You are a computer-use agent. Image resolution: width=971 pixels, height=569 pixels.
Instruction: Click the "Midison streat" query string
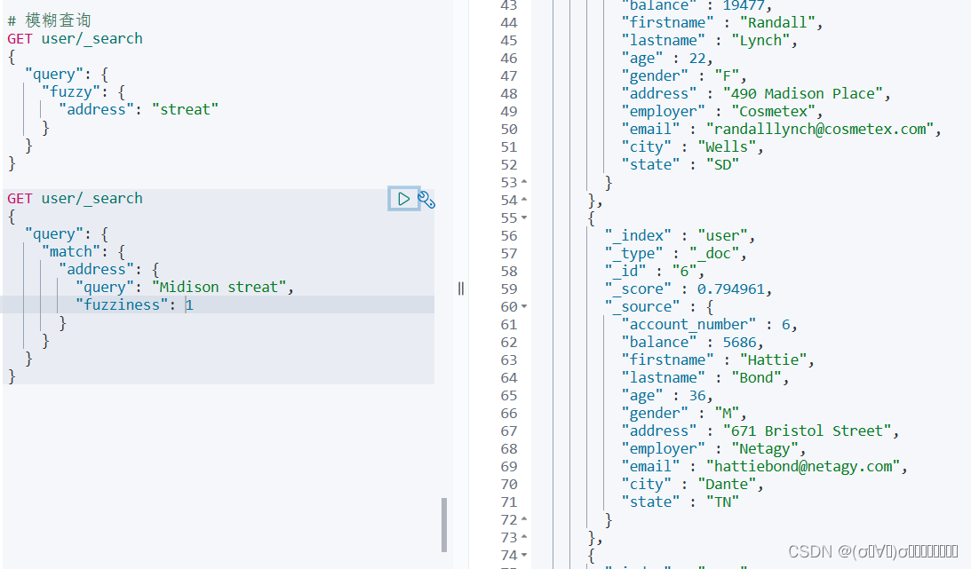coord(219,287)
